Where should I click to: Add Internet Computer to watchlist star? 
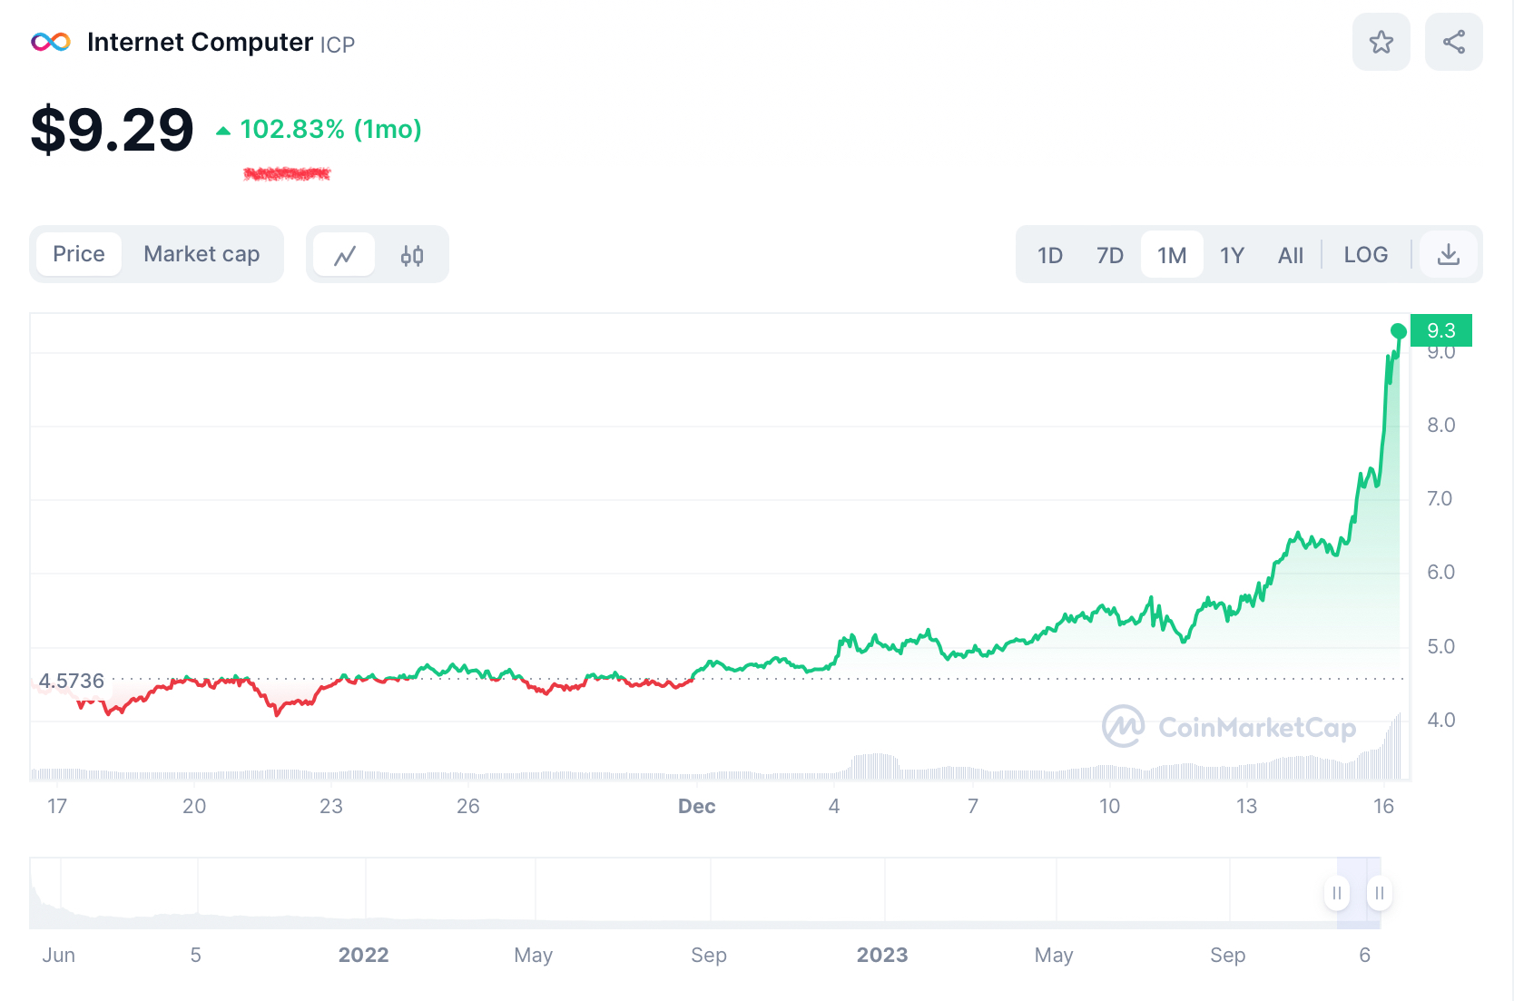[1381, 42]
